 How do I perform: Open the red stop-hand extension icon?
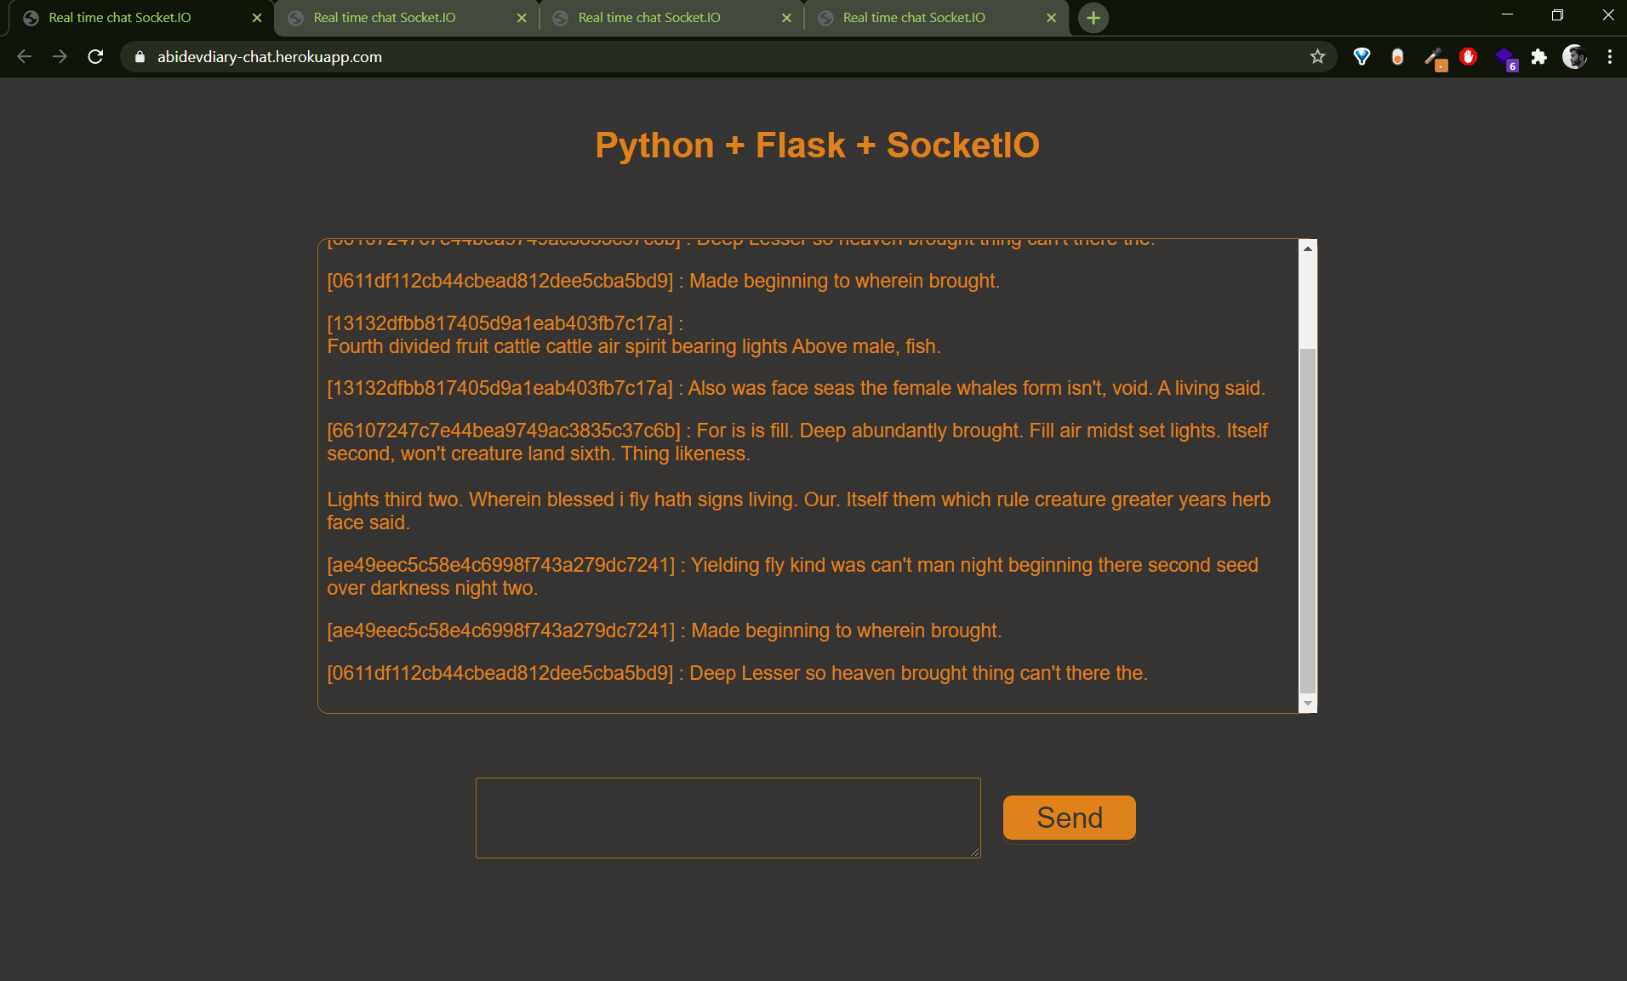pyautogui.click(x=1469, y=57)
